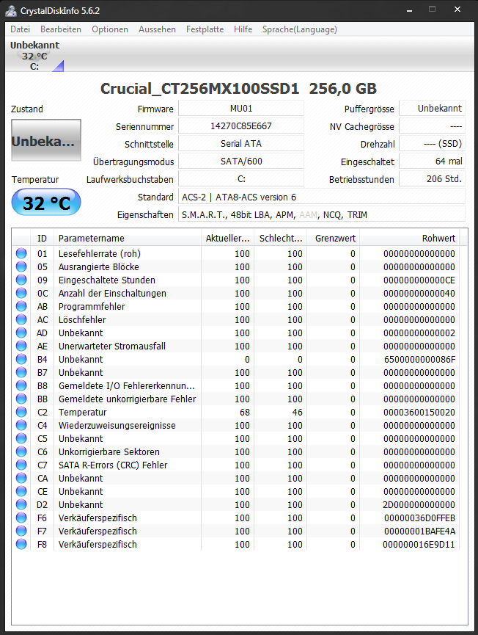Click current value 68 in Temperatur row
The width and height of the screenshot is (478, 635).
(x=245, y=413)
